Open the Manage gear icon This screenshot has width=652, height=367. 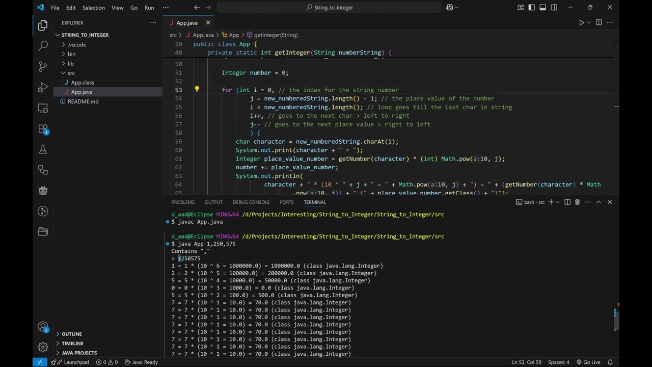coord(43,347)
